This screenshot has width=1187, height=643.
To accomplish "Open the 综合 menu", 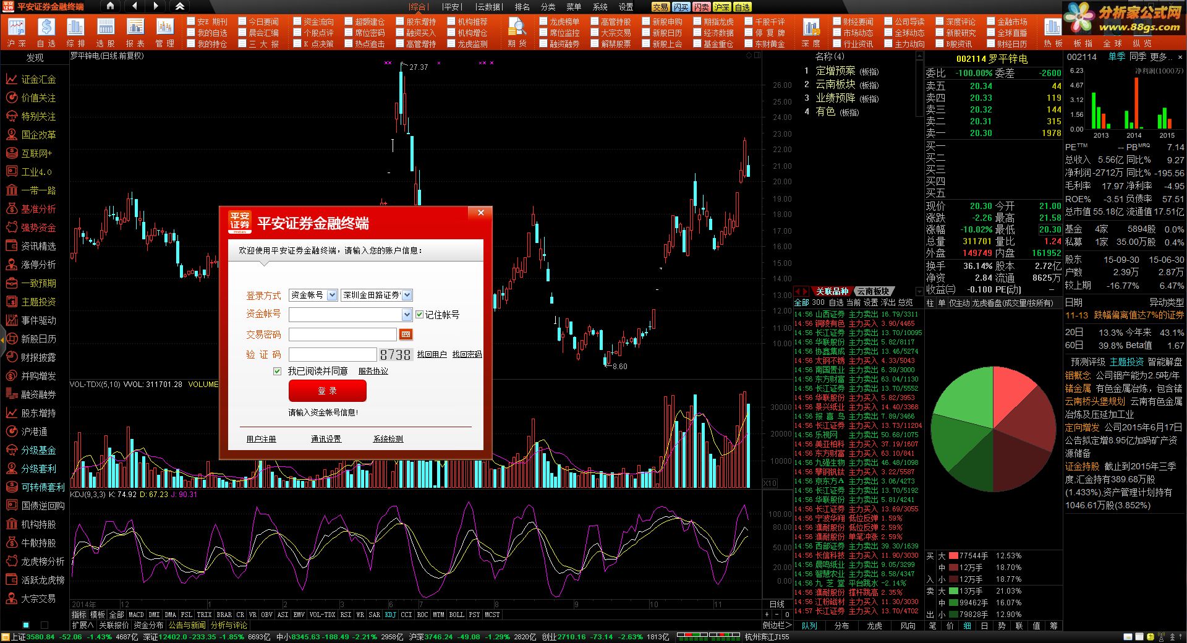I will 418,7.
